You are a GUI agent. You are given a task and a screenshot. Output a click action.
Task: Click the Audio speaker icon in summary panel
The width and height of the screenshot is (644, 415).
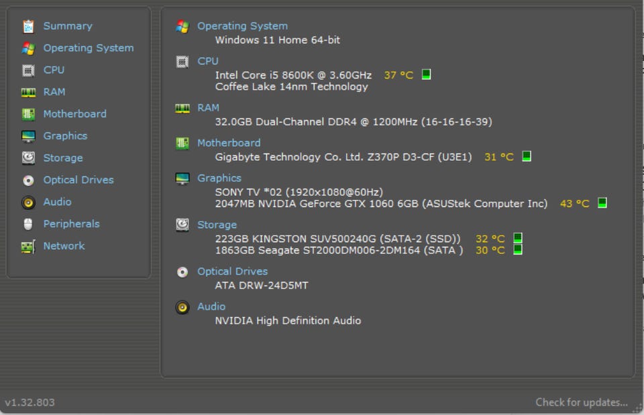[182, 307]
